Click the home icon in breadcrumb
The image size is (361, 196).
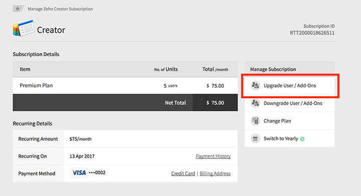point(17,9)
